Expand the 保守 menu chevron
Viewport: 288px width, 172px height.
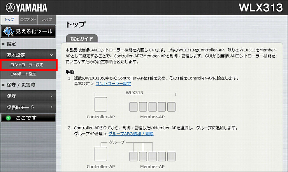tap(52, 96)
